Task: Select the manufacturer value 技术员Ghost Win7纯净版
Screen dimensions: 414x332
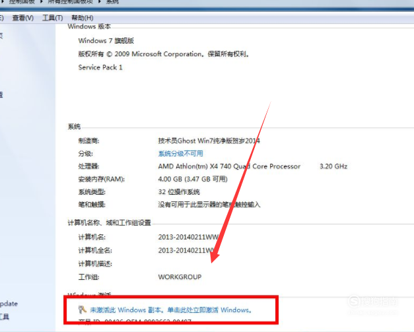Action: point(209,141)
